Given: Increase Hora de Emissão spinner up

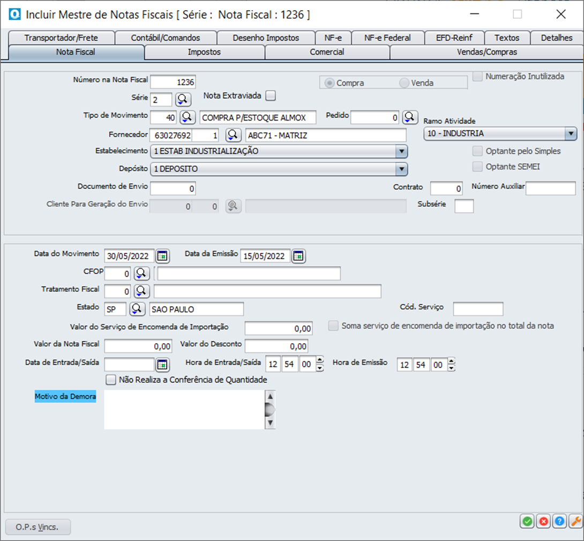Looking at the screenshot, I should point(452,360).
